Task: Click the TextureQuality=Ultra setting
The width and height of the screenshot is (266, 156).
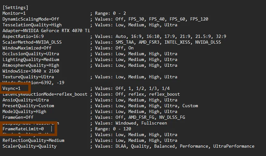Action: coord(28,77)
